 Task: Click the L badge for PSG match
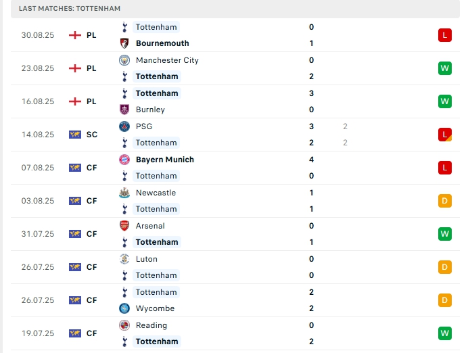pyautogui.click(x=444, y=135)
